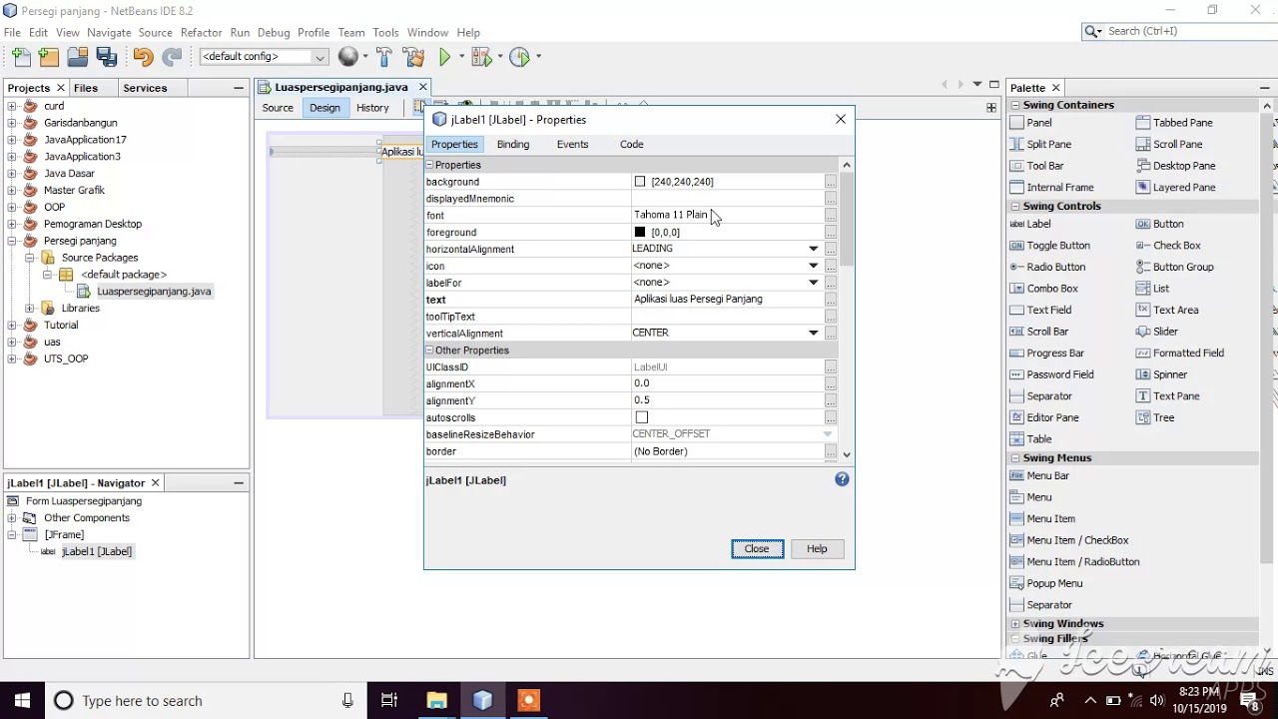Screen dimensions: 1278x719
Task: Run the project with green play icon
Action: pyautogui.click(x=445, y=57)
